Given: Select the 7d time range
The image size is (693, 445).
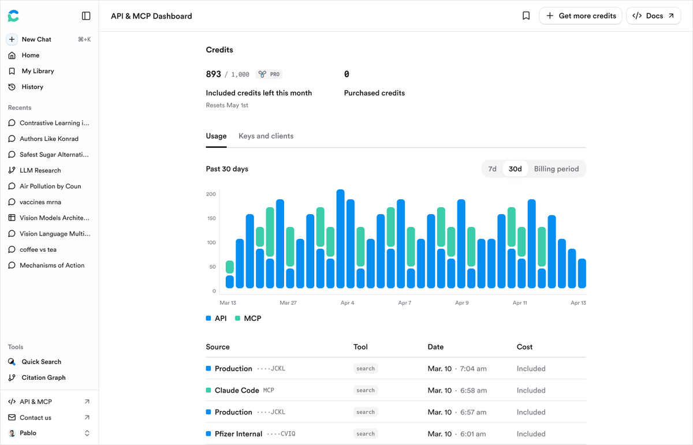Looking at the screenshot, I should pyautogui.click(x=493, y=169).
